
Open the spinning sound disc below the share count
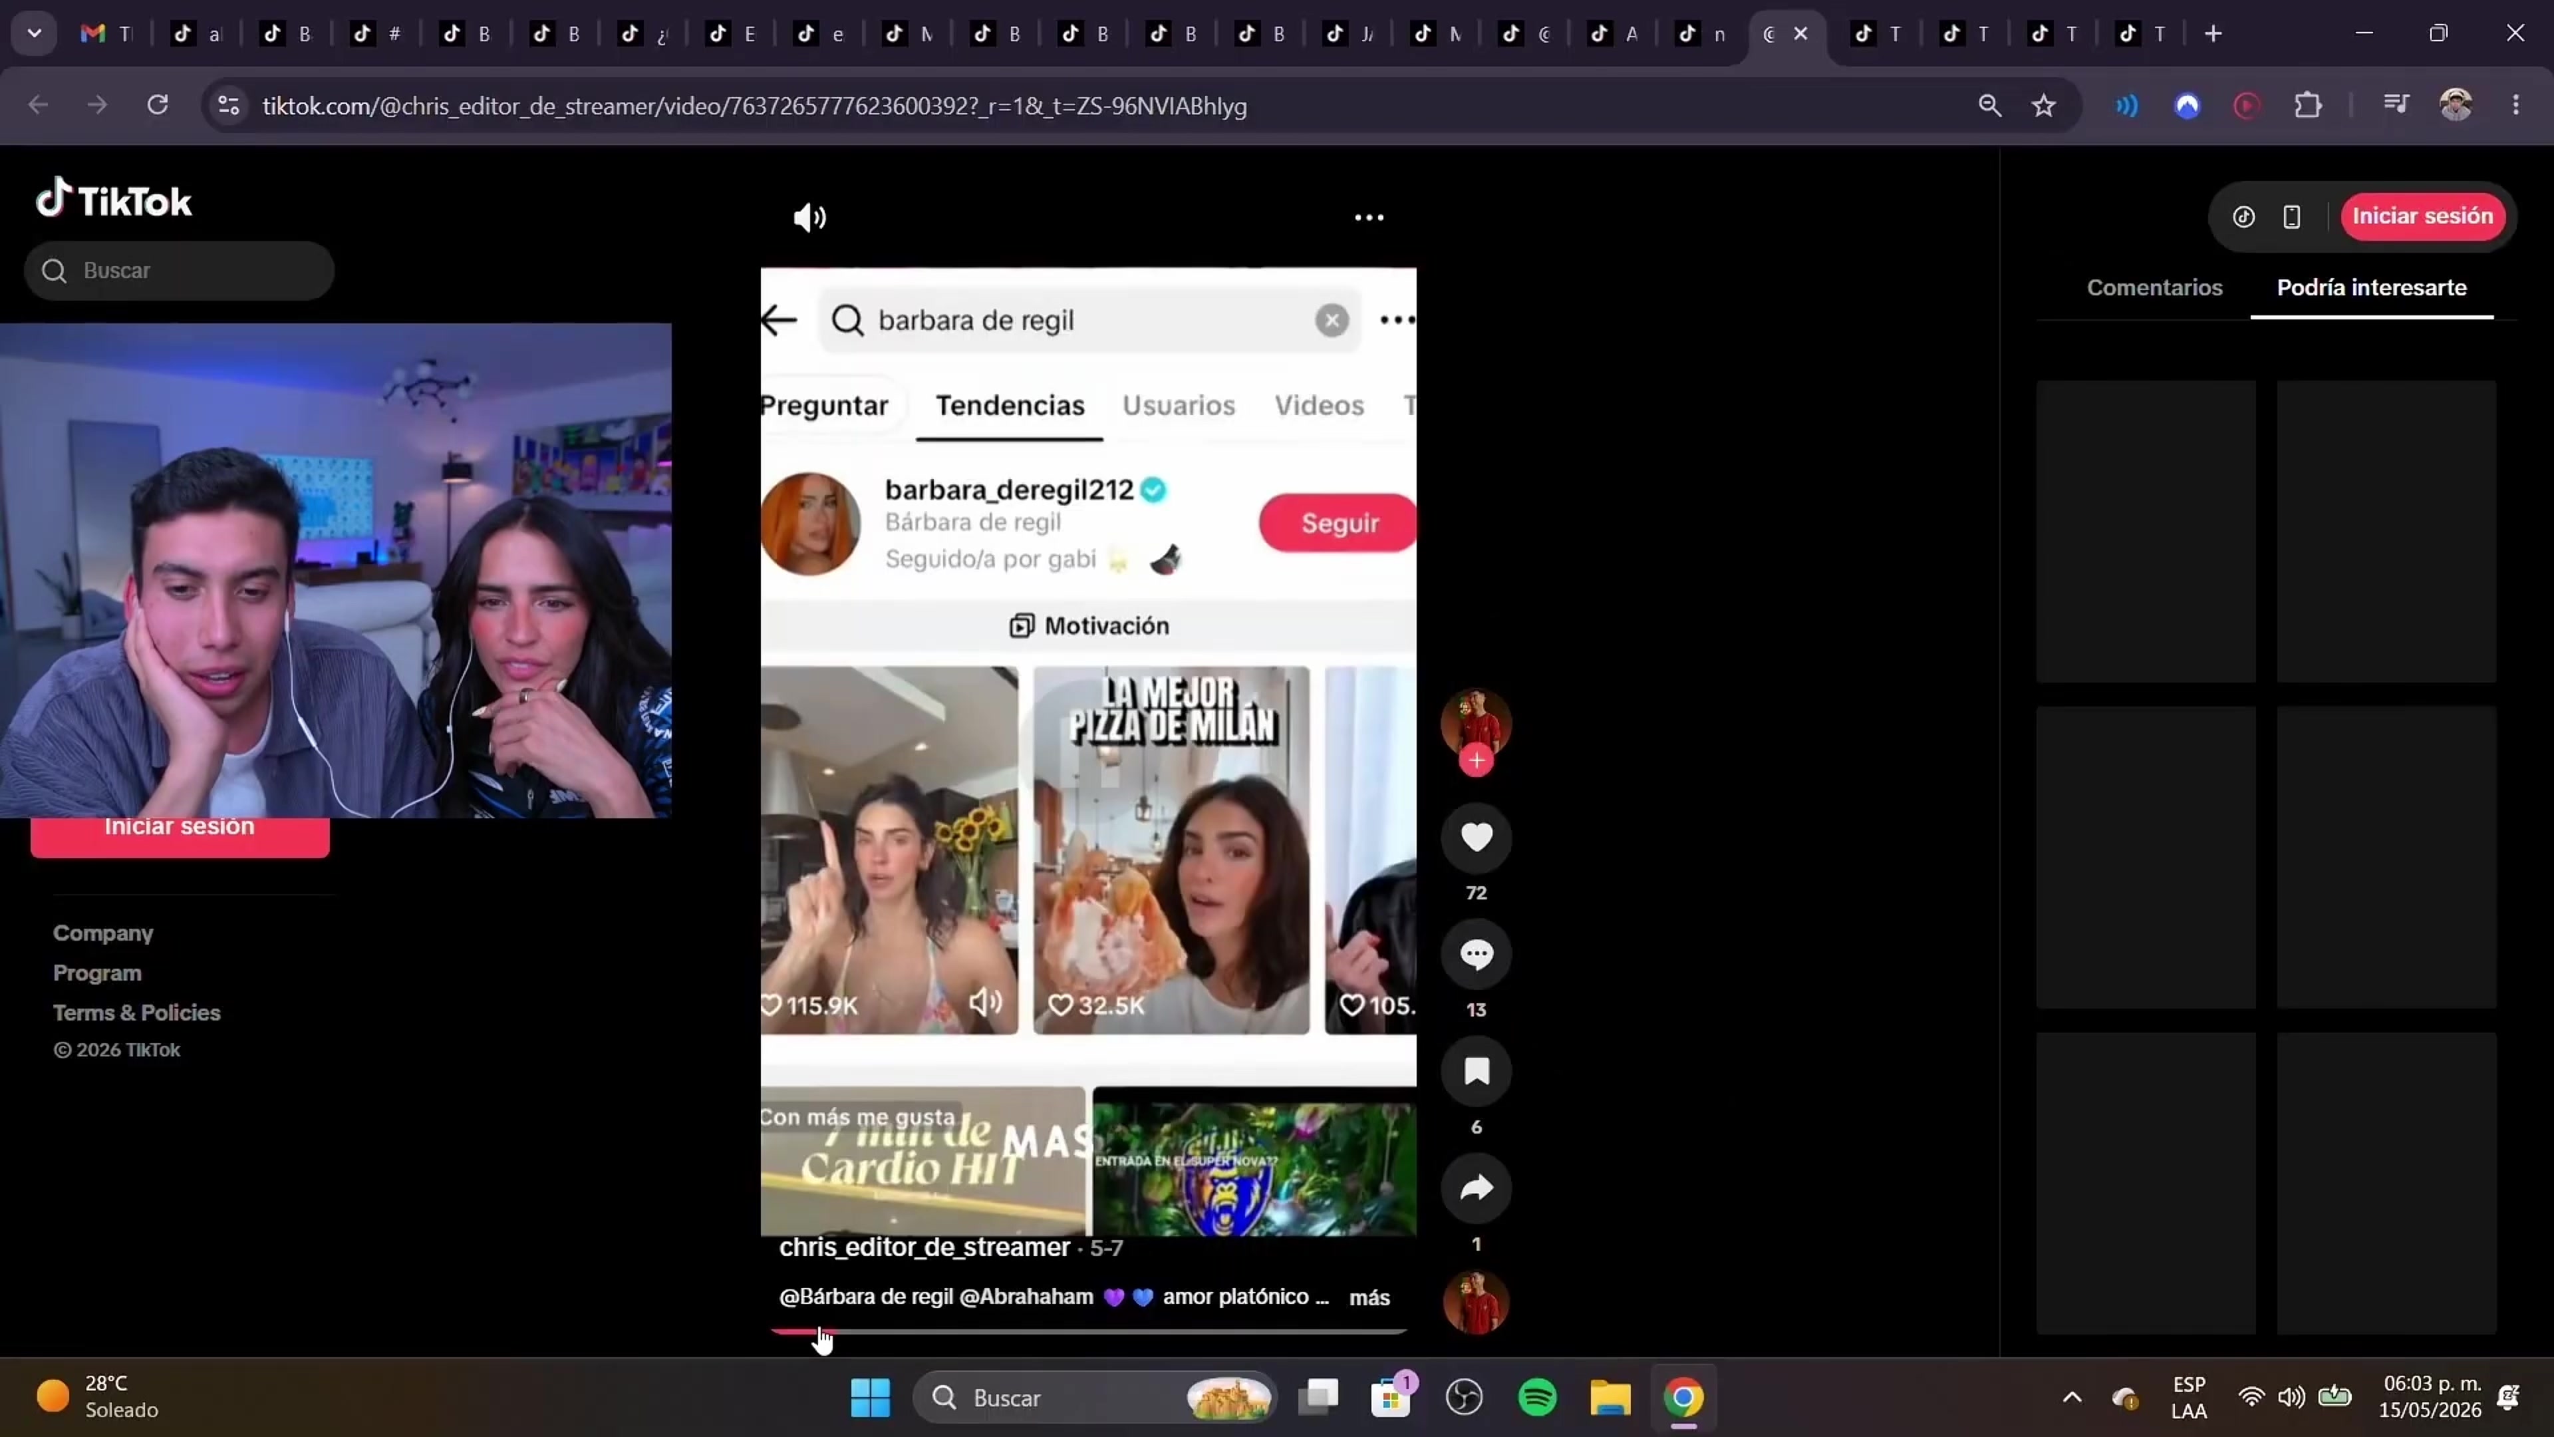click(1475, 1302)
